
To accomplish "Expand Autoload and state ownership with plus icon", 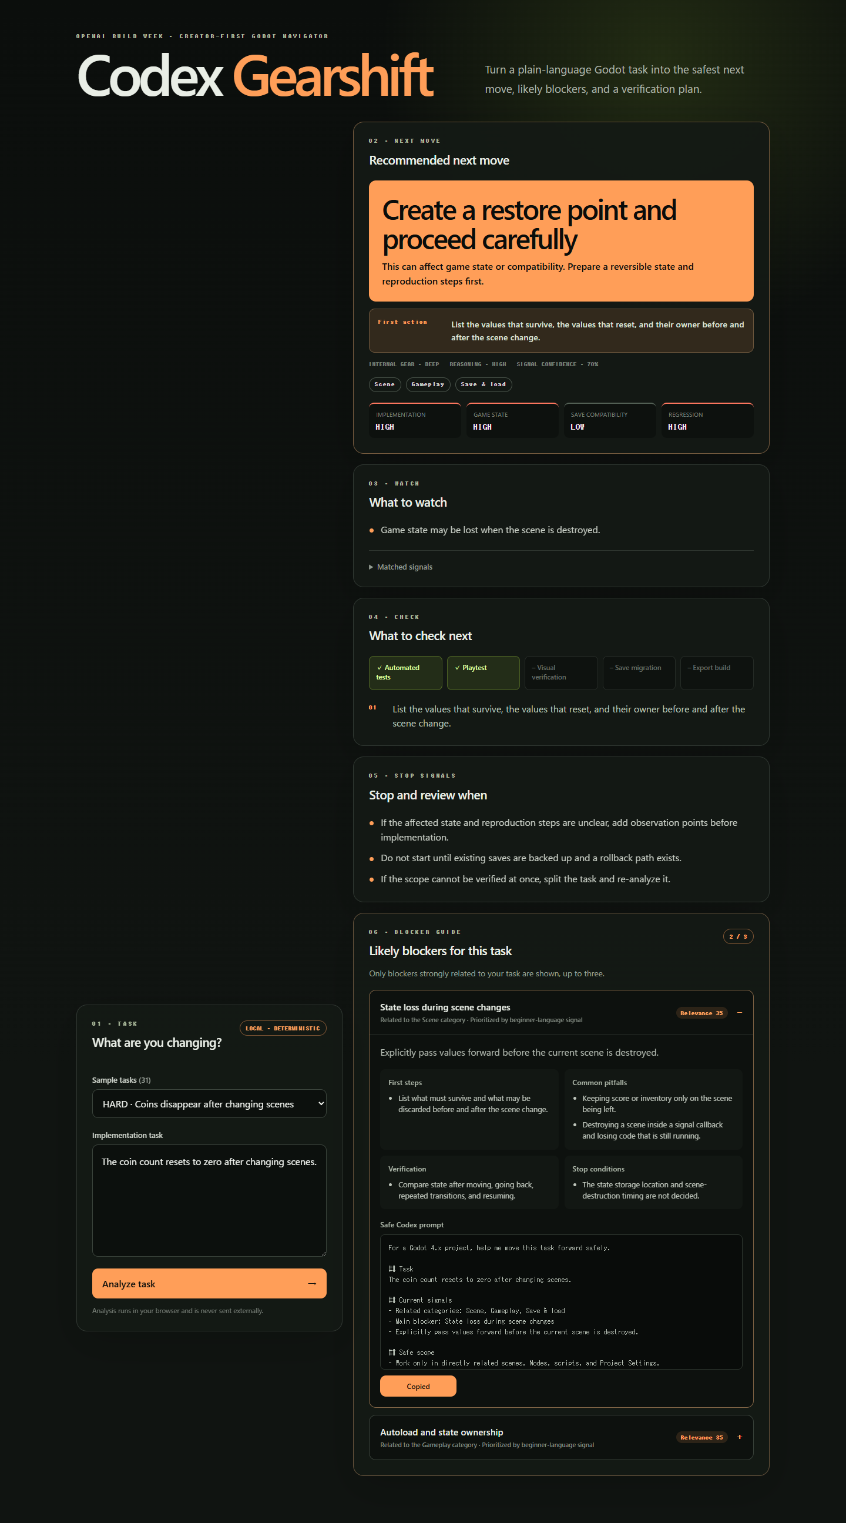I will tap(740, 1437).
